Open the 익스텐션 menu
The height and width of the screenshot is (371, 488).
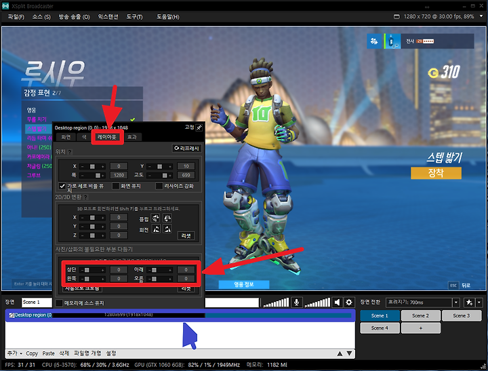click(x=108, y=17)
